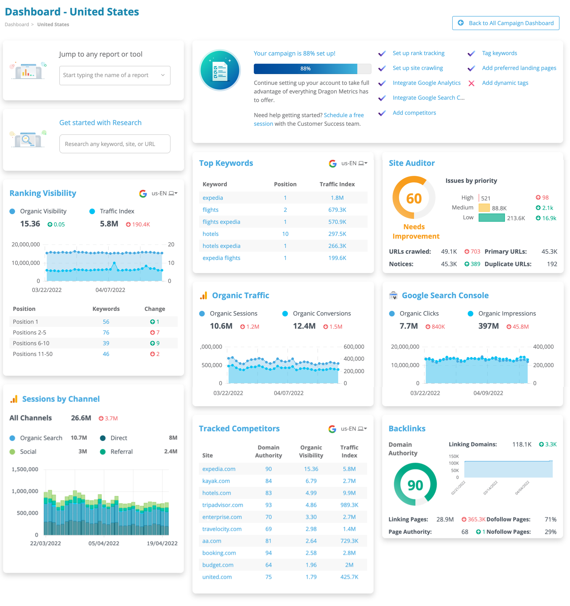Click Medium priority yellow issues bar

point(484,208)
